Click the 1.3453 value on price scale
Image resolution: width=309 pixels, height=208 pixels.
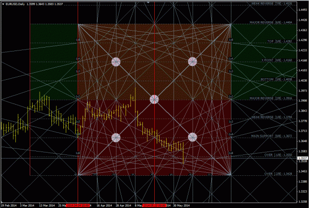(x=303, y=171)
